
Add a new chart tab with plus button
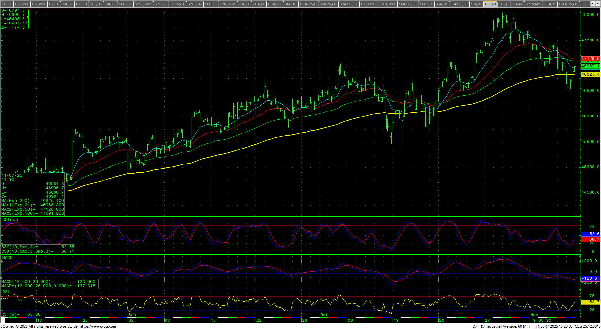pyautogui.click(x=586, y=4)
